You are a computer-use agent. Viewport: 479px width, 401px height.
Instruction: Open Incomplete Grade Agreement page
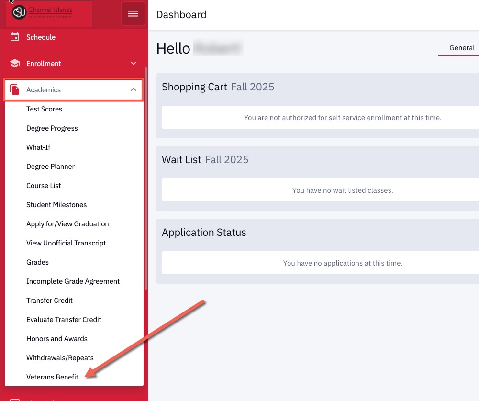73,281
